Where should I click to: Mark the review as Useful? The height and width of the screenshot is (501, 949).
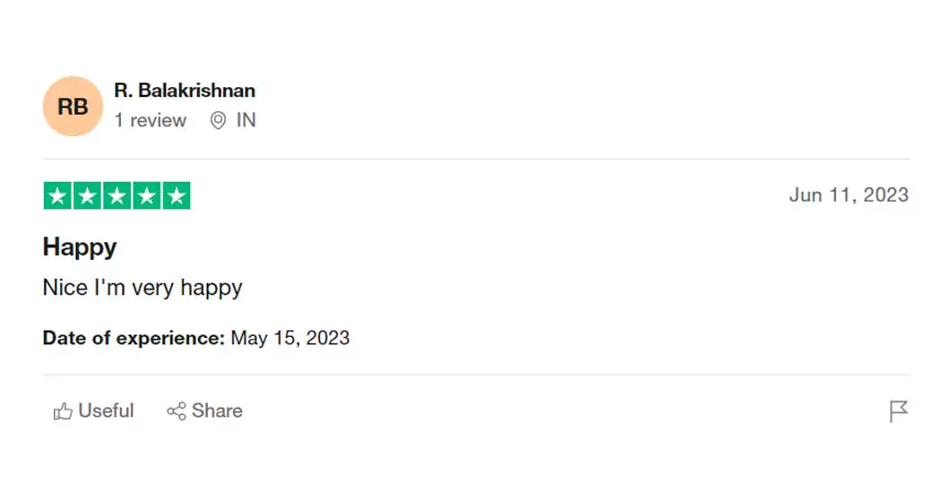pyautogui.click(x=106, y=410)
